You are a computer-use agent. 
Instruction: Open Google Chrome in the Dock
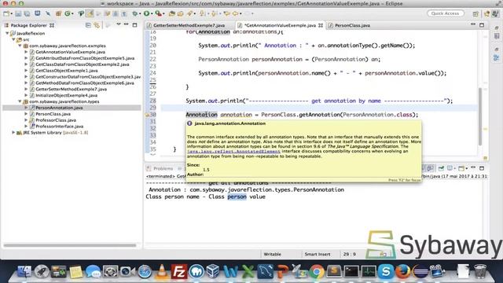coord(317,272)
